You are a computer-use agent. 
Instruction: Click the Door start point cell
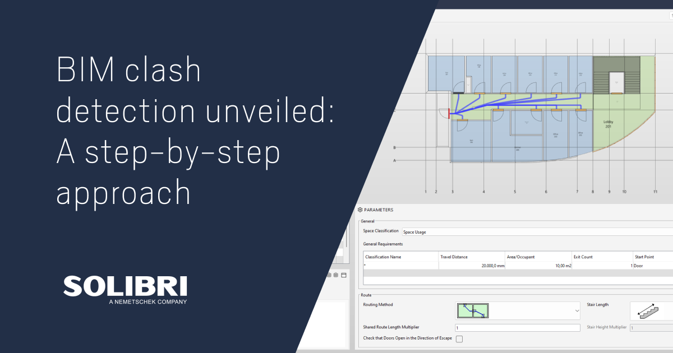pos(653,266)
